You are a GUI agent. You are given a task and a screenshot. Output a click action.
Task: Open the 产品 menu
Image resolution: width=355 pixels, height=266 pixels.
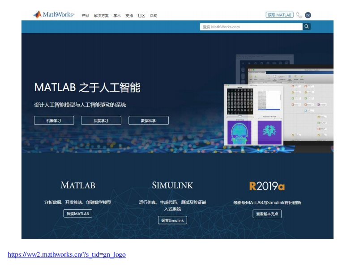[86, 16]
